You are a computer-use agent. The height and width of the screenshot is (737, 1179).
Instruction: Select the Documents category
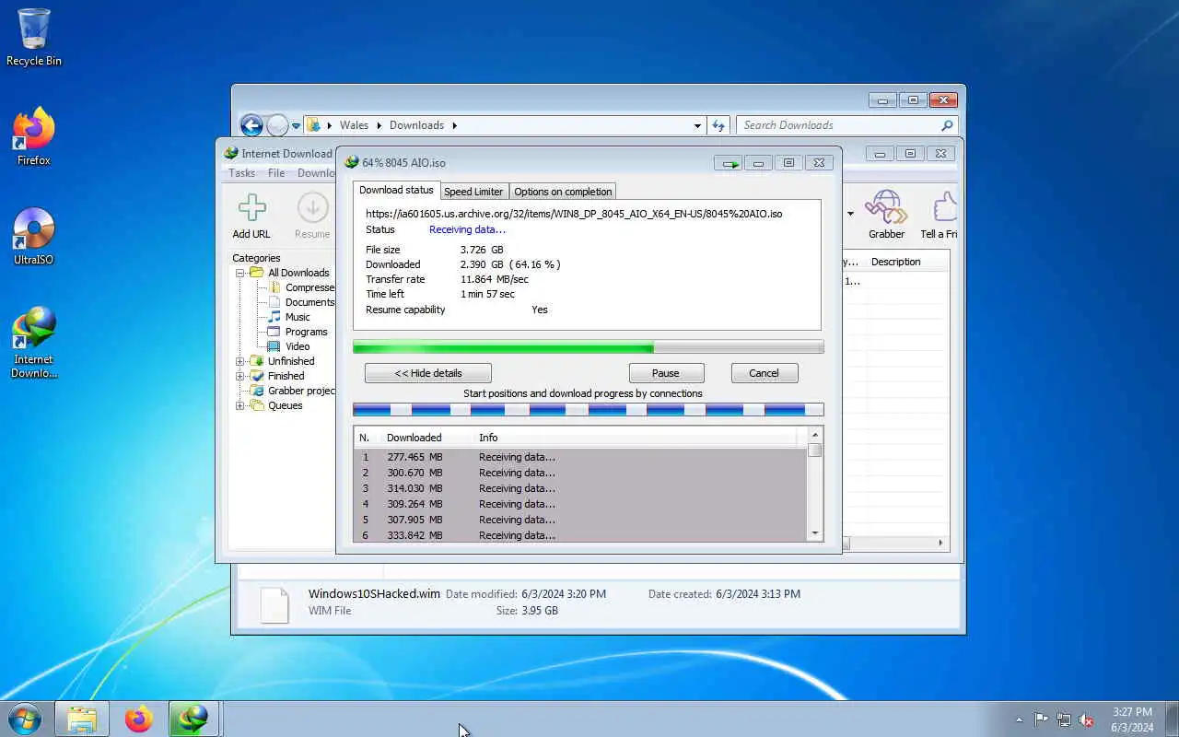(x=302, y=302)
